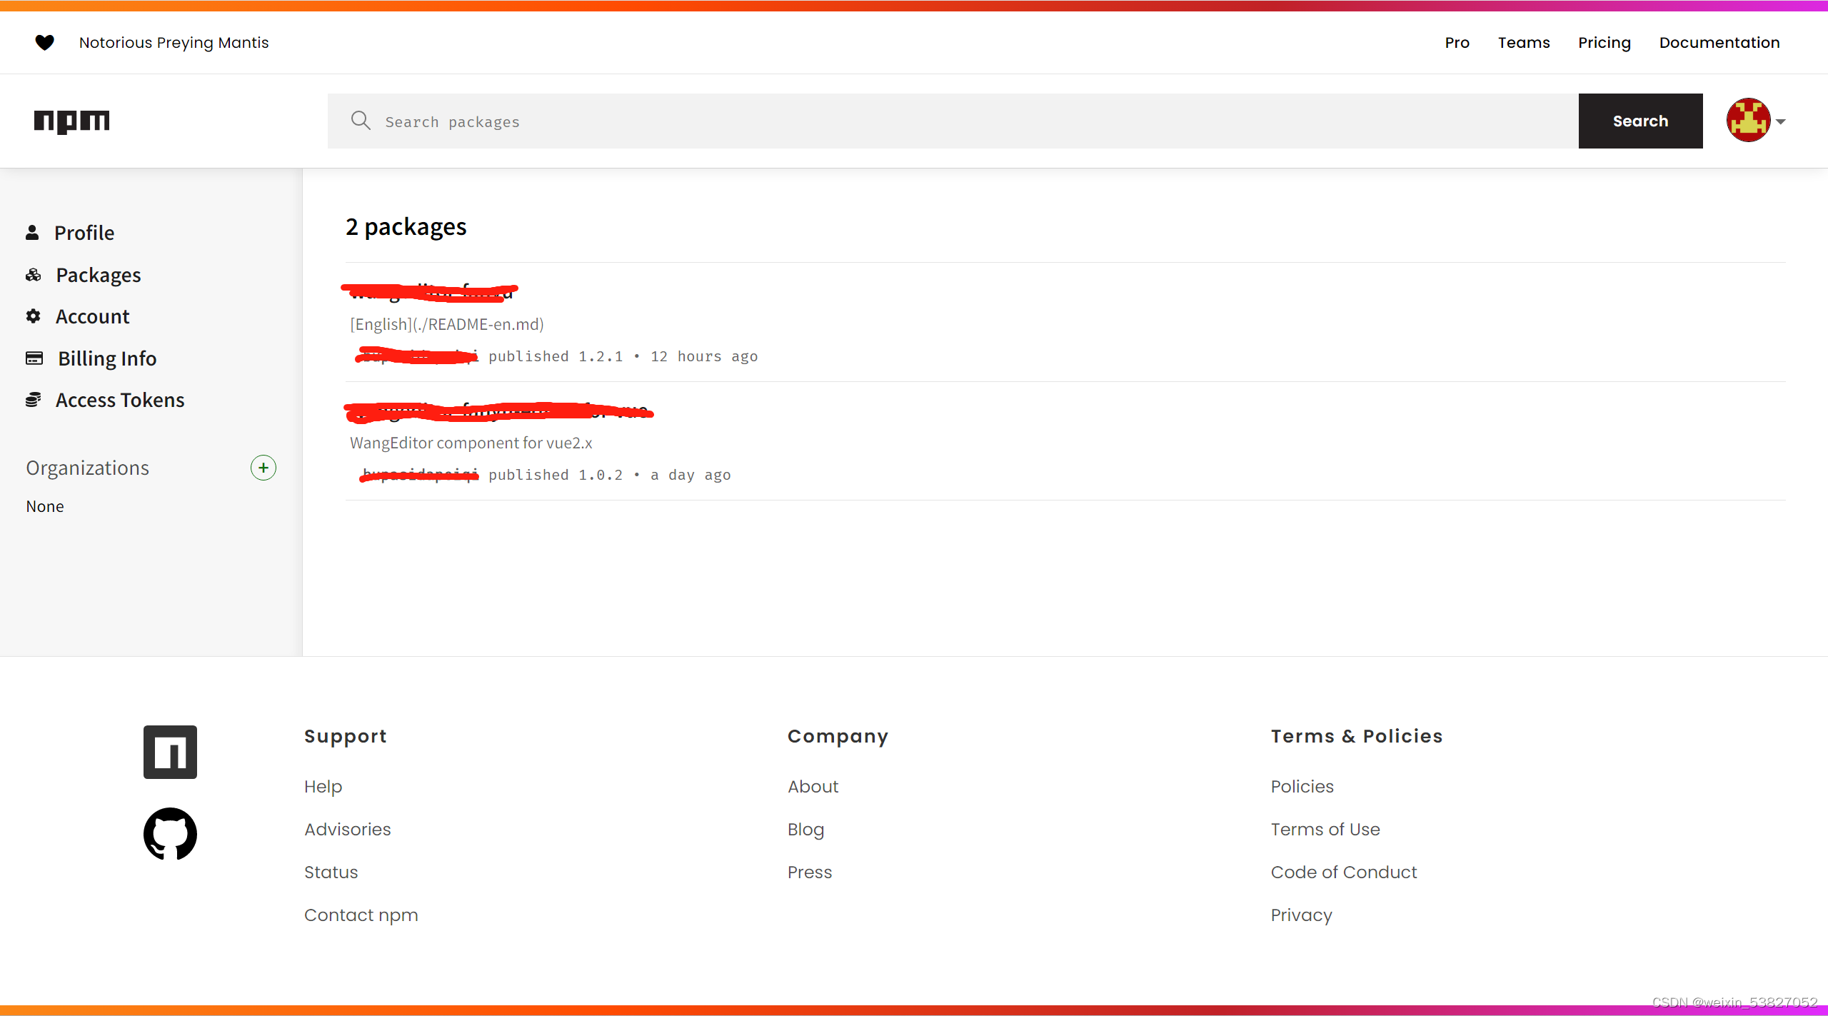
Task: Go to Pricing in top navigation
Action: tap(1604, 43)
